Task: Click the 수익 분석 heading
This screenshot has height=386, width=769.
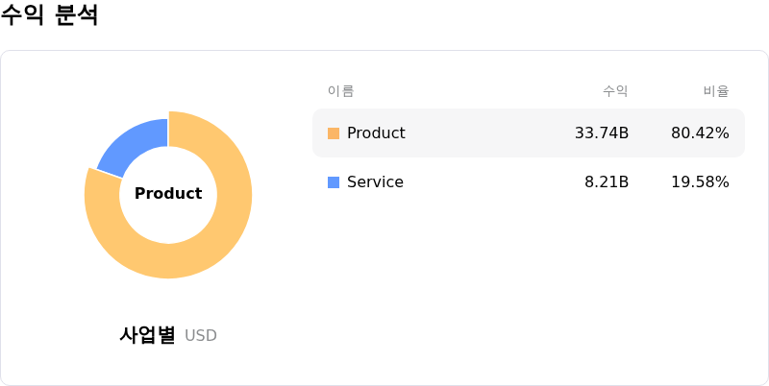Action: point(49,15)
